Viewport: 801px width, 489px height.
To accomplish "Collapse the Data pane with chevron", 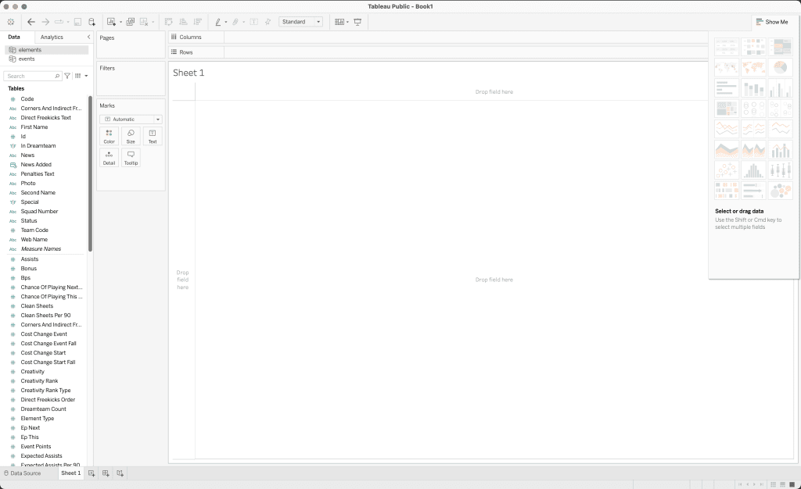I will (89, 37).
